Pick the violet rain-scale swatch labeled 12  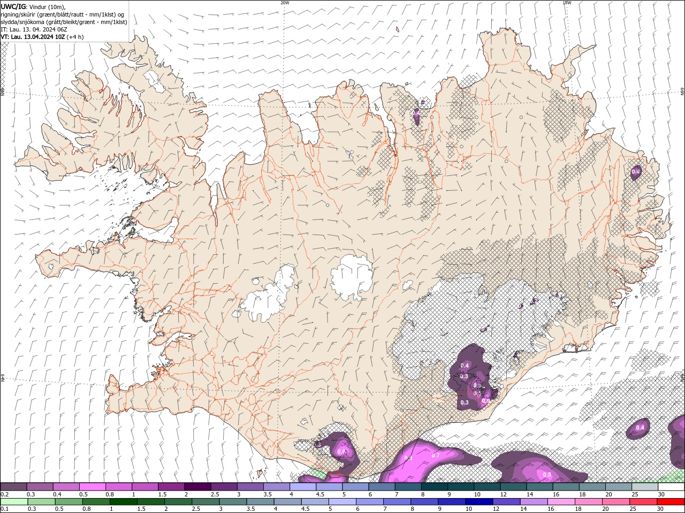(506, 502)
